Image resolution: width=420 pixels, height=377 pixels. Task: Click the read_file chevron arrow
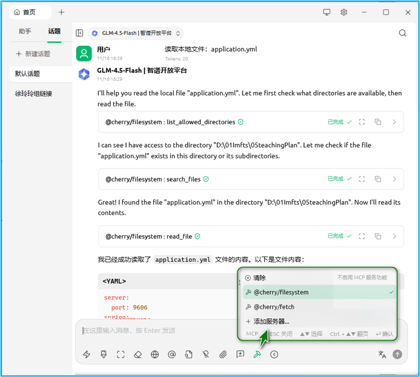click(x=394, y=236)
